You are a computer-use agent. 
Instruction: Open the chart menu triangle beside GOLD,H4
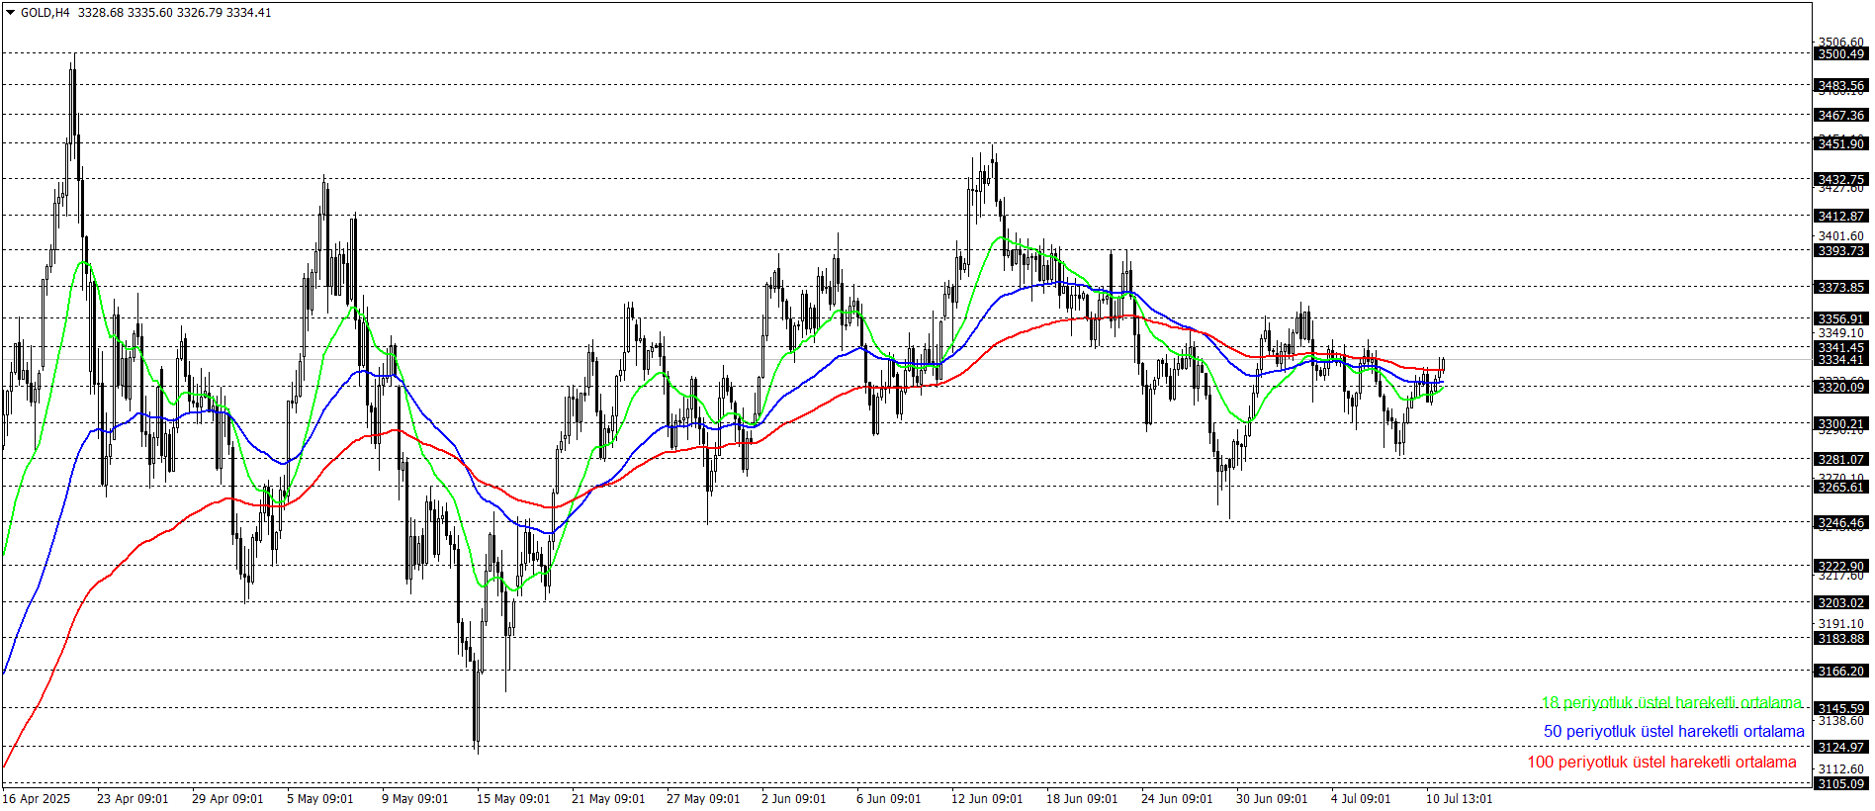click(x=11, y=13)
